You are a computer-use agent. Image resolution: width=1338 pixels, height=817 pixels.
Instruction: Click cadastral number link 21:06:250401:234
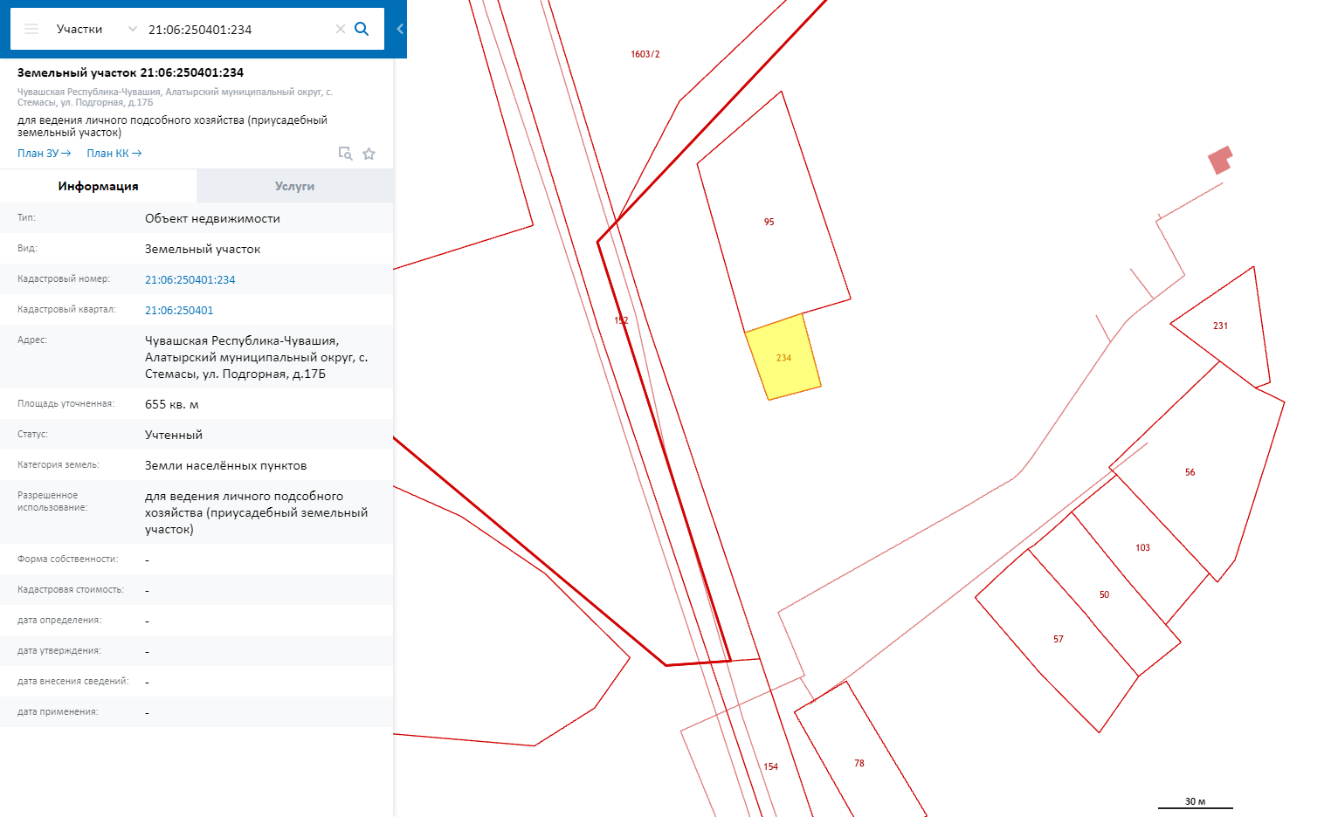click(x=190, y=279)
